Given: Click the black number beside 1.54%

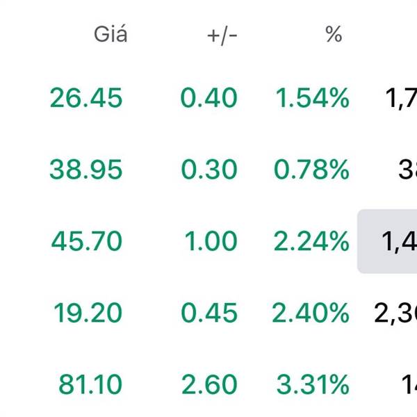Looking at the screenshot, I should pos(399,98).
